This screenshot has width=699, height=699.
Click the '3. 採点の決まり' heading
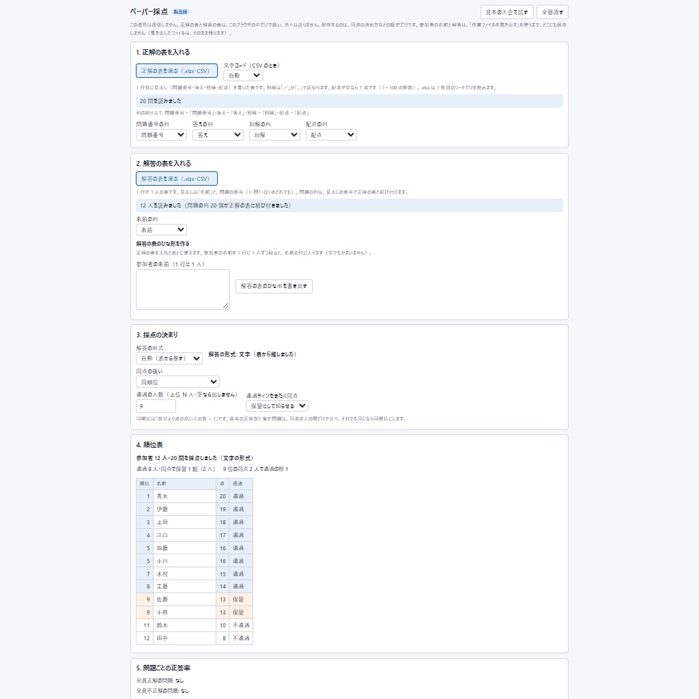click(157, 334)
